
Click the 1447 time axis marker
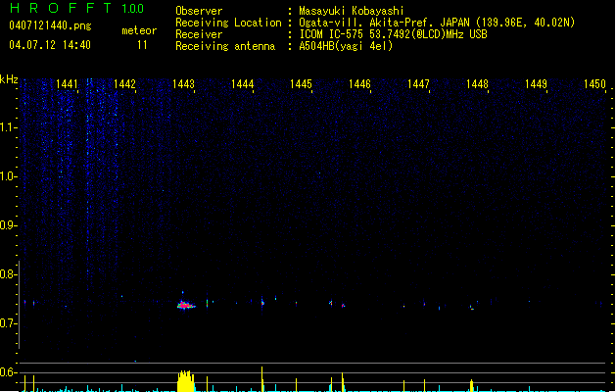418,84
